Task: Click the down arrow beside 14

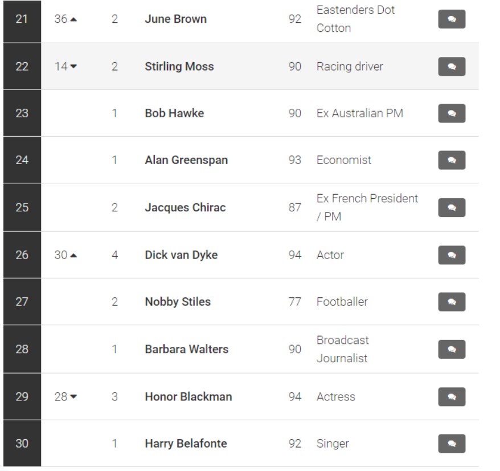Action: [73, 66]
